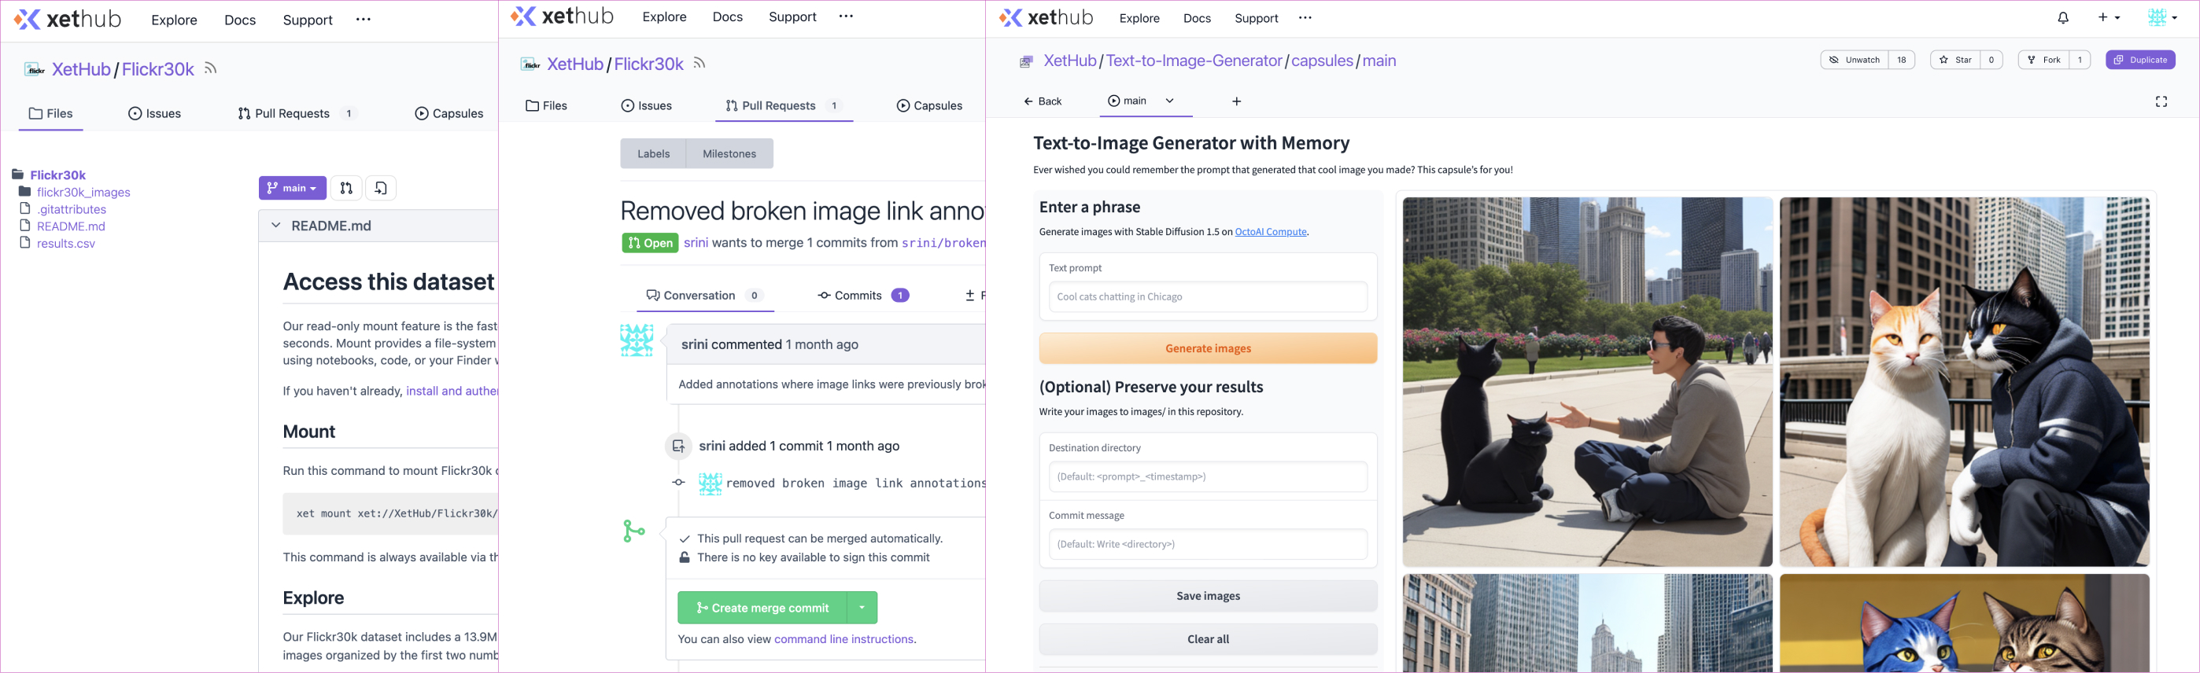Click the Destination directory field

click(x=1208, y=476)
